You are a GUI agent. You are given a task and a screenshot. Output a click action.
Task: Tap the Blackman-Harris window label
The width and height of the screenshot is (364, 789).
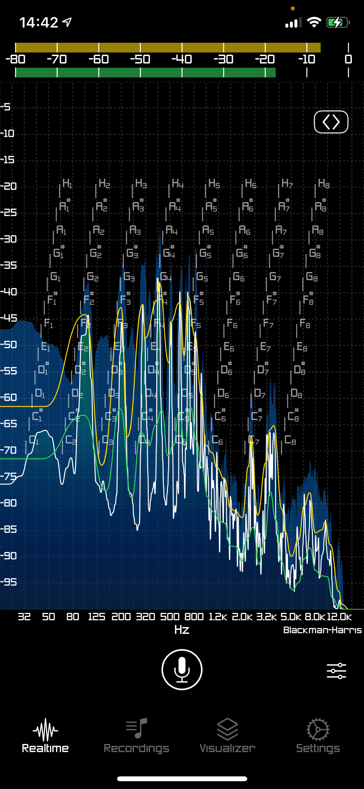coord(322,630)
